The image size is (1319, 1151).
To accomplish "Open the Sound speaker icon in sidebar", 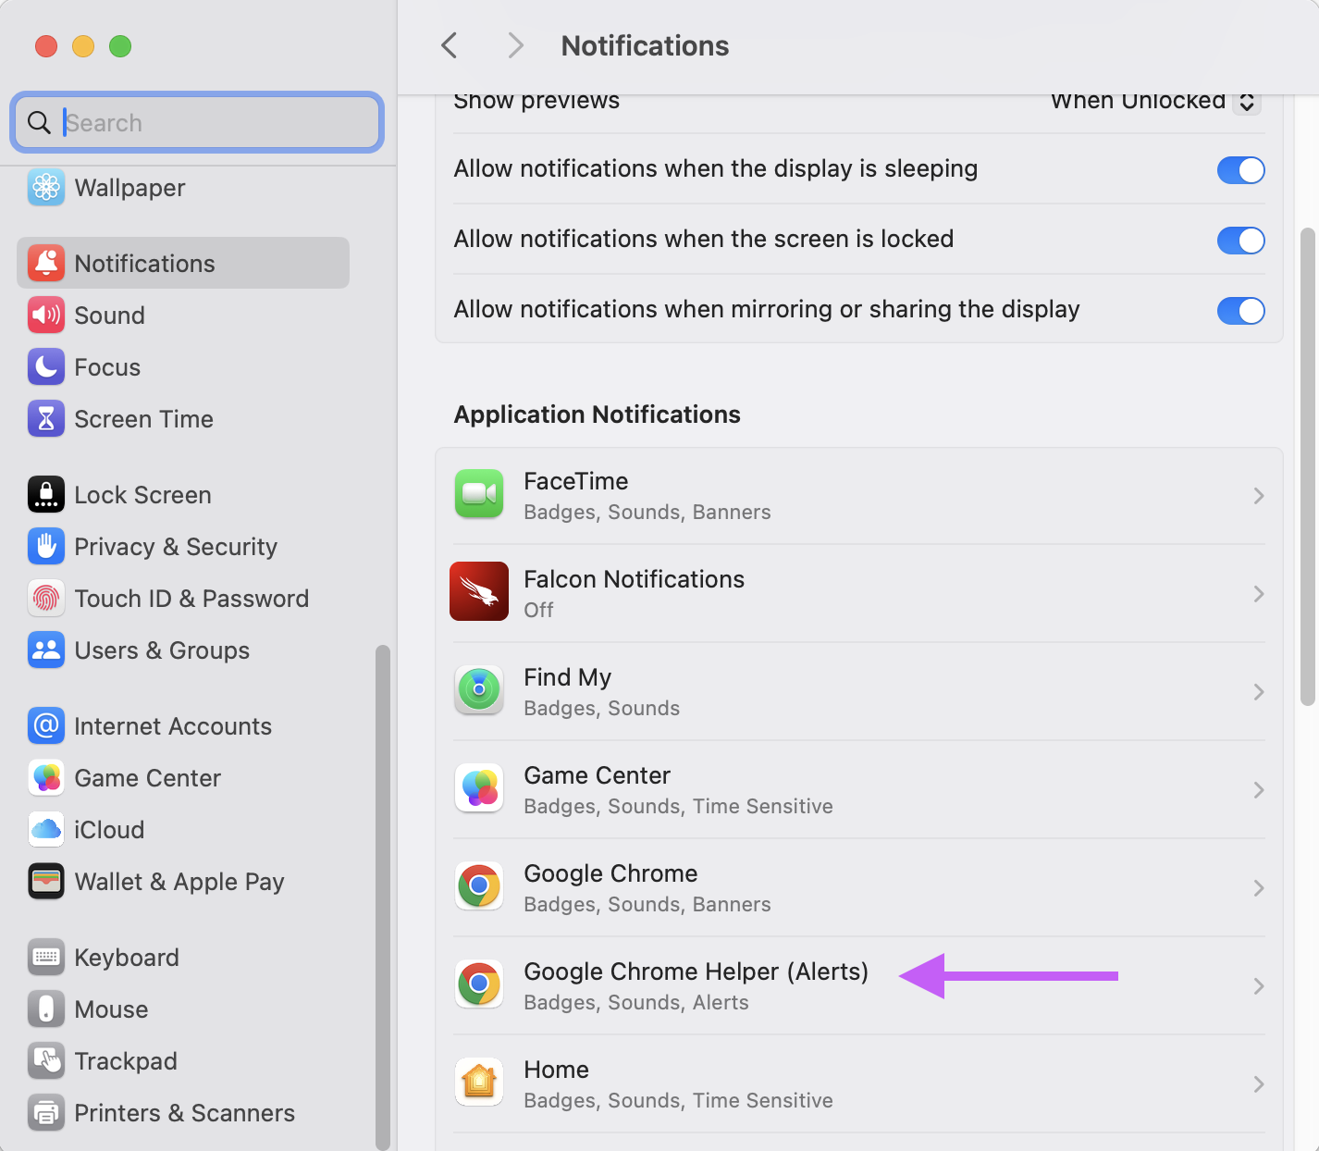I will click(x=46, y=316).
